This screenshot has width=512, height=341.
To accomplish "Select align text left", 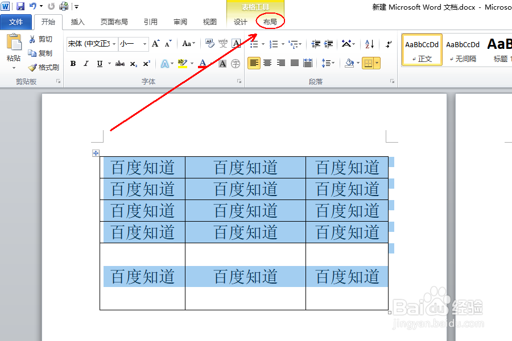I will coord(254,63).
